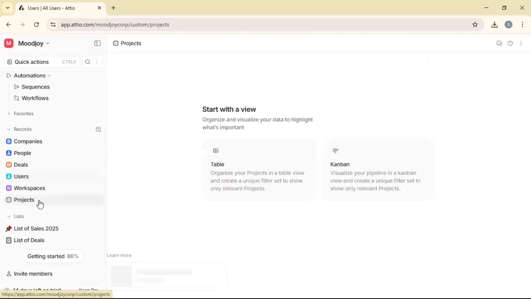Open Workflows from the sidebar
531x299 pixels.
[x=35, y=98]
